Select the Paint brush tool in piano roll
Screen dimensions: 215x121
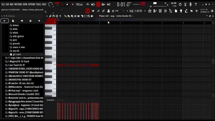[69, 16]
